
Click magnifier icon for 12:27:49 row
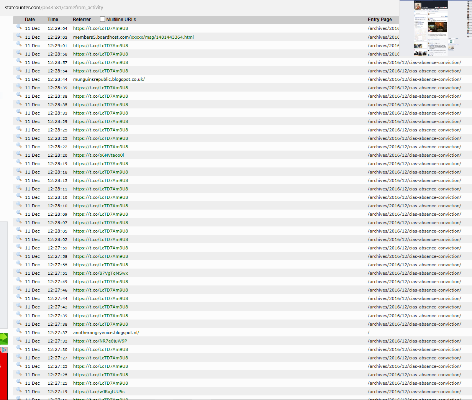pos(19,280)
